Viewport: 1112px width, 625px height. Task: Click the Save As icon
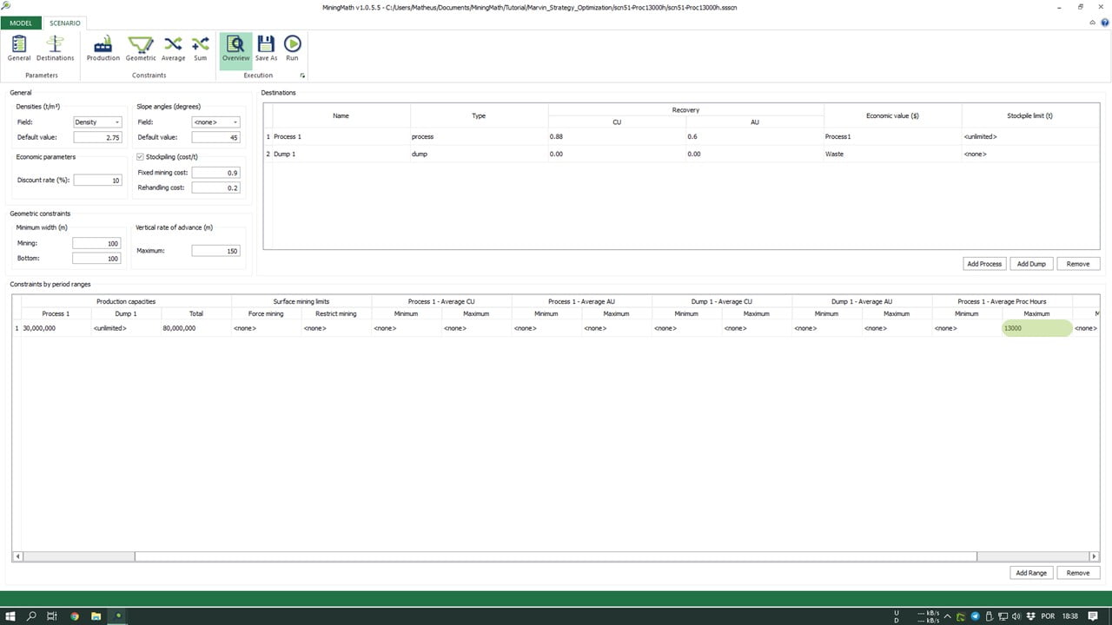pos(267,48)
